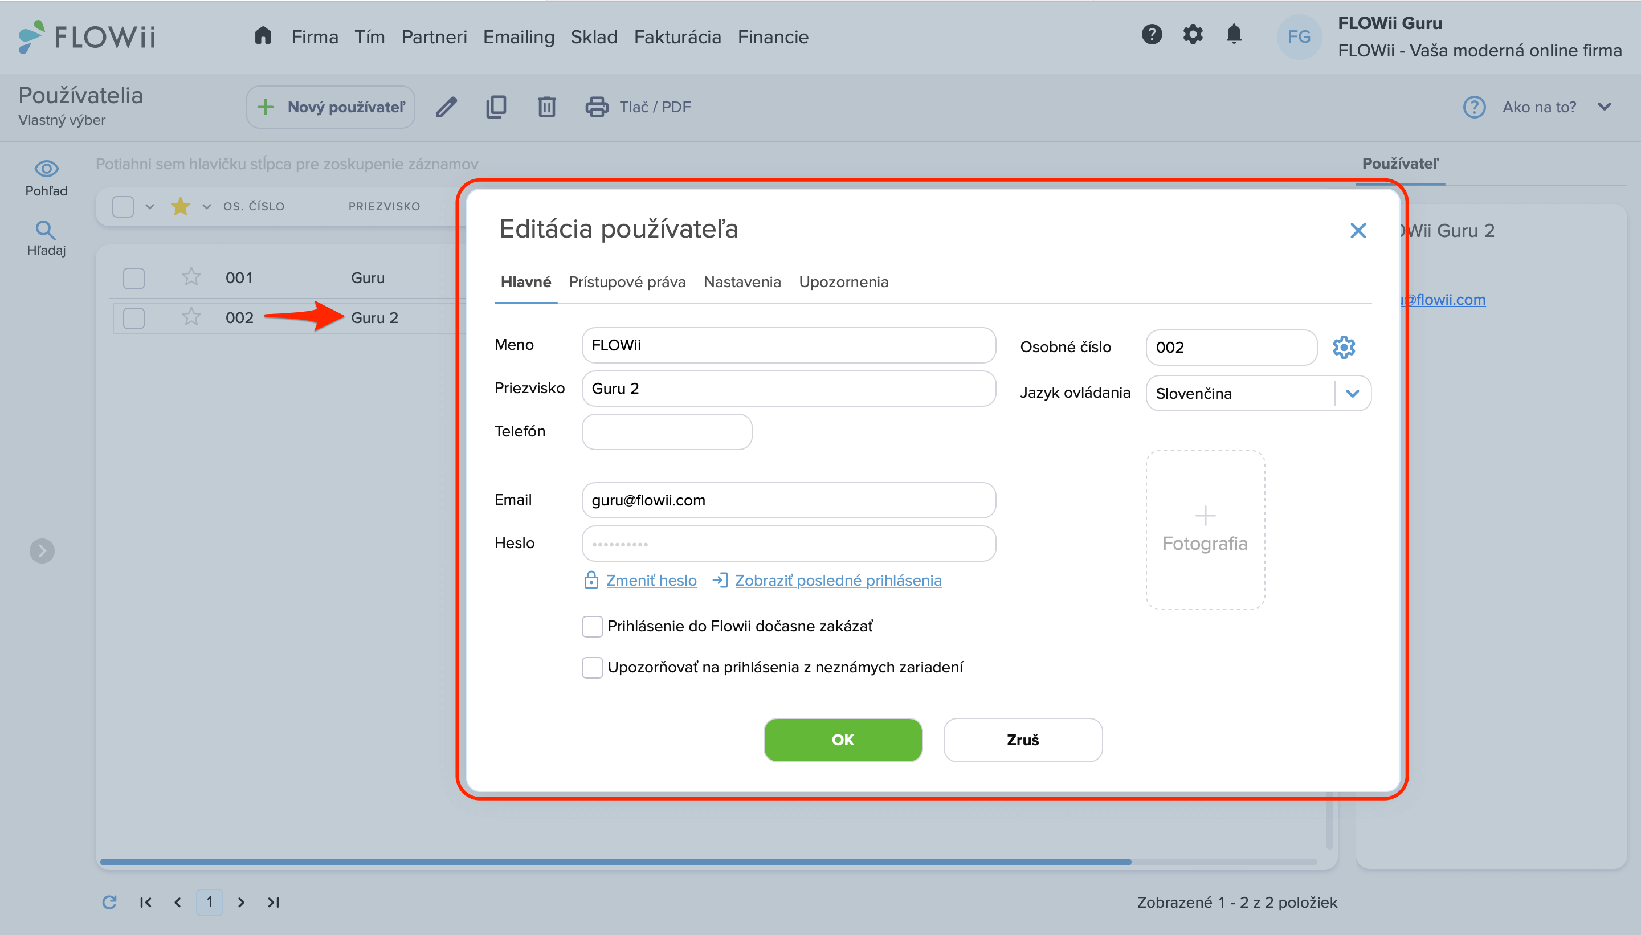Expand the left sidebar with the round arrow
Image resolution: width=1641 pixels, height=935 pixels.
pyautogui.click(x=42, y=550)
